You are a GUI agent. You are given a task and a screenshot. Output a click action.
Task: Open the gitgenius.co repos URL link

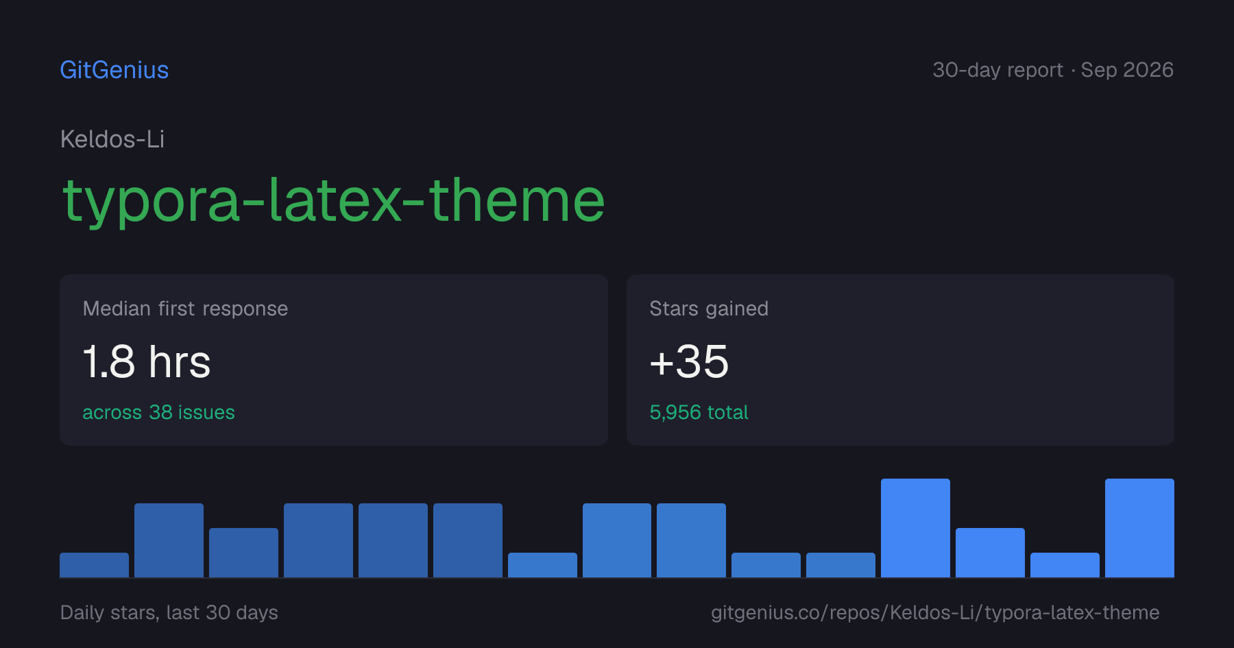935,612
